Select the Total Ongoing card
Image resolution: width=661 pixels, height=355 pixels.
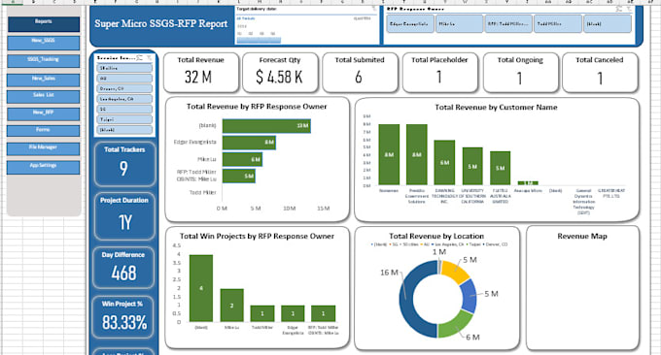(520, 73)
